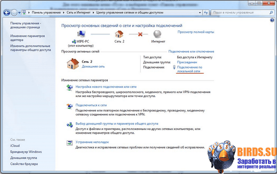Open breadcrumb segment Панель управления
The height and width of the screenshot is (174, 277).
[x=46, y=12]
